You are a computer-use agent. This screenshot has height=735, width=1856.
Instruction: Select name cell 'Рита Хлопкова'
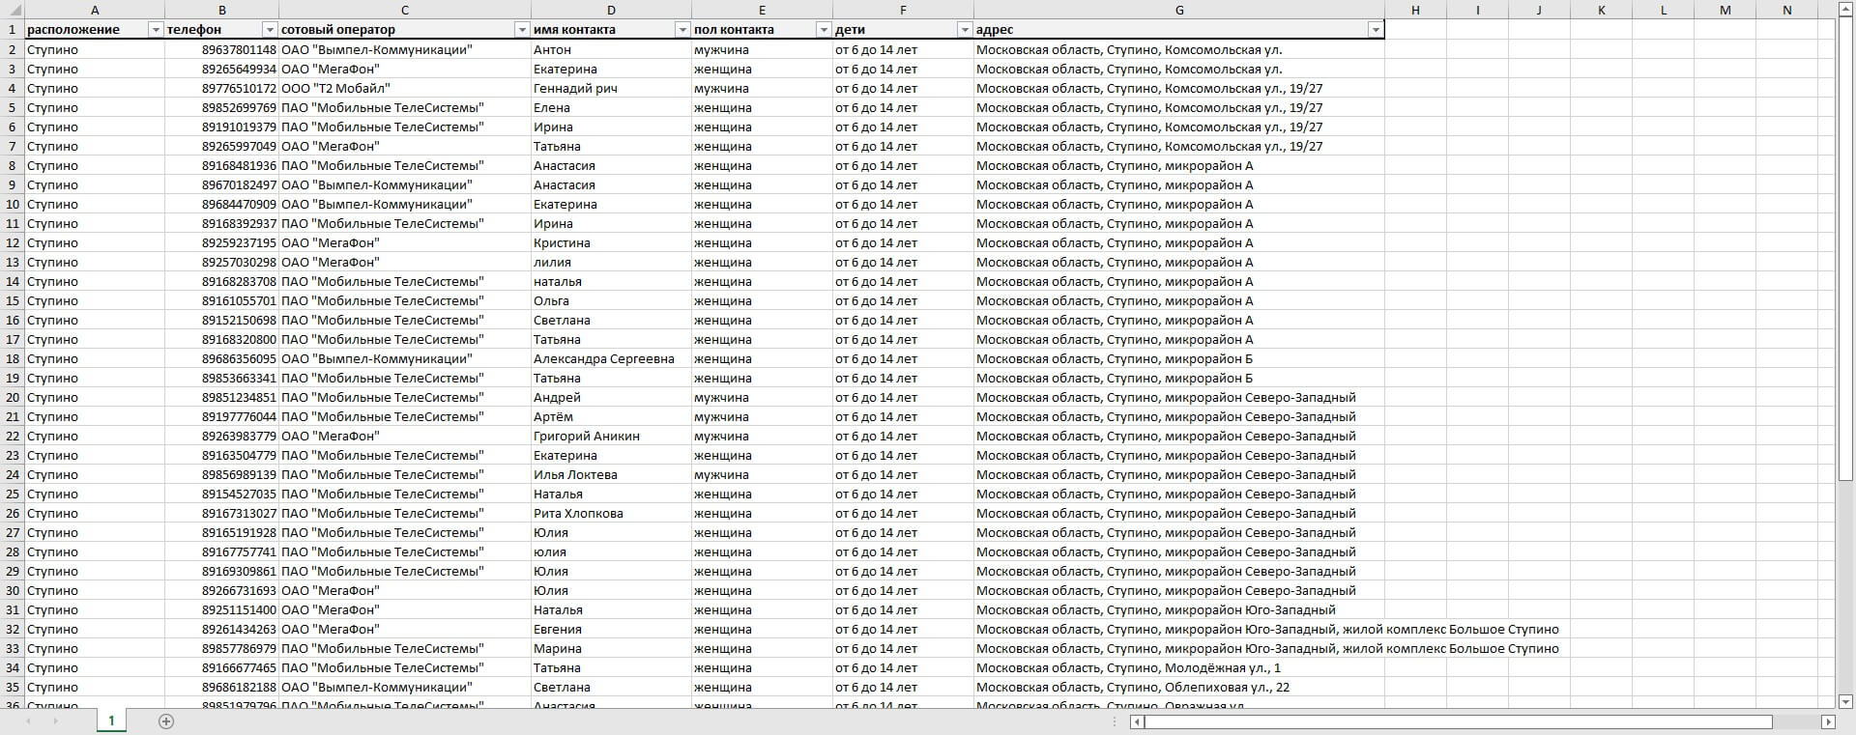click(611, 513)
